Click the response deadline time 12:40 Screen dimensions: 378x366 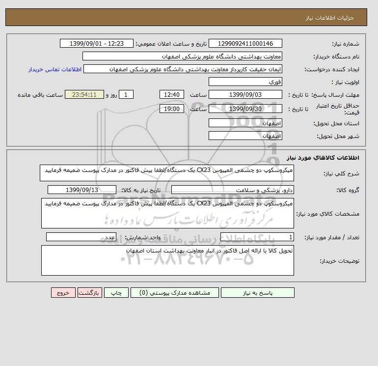coord(172,95)
